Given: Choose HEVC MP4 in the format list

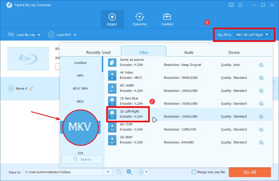Looking at the screenshot, I should point(80,89).
